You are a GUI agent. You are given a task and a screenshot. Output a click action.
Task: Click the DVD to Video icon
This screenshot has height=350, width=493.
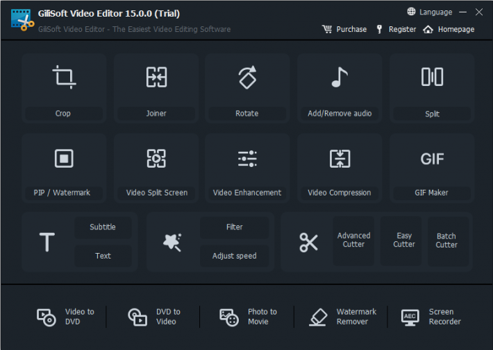click(137, 317)
